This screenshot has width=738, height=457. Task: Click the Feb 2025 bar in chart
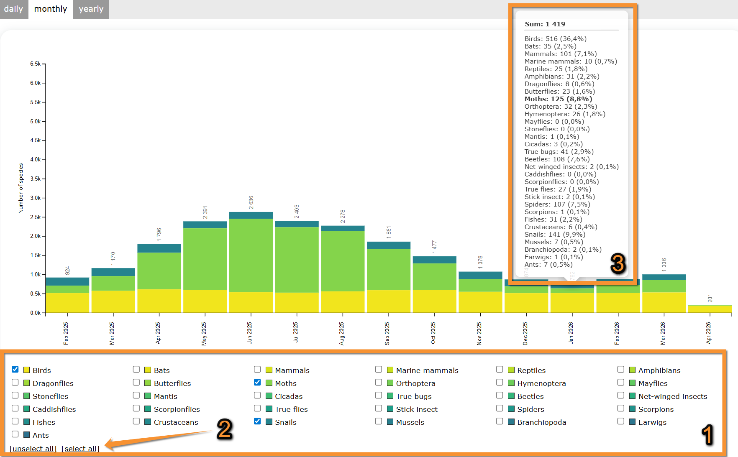(x=67, y=297)
